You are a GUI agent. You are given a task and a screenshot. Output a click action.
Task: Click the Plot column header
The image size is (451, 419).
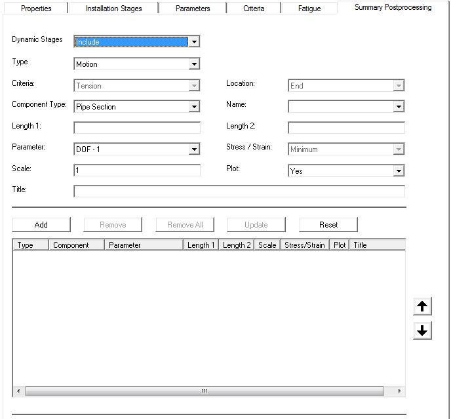(340, 245)
